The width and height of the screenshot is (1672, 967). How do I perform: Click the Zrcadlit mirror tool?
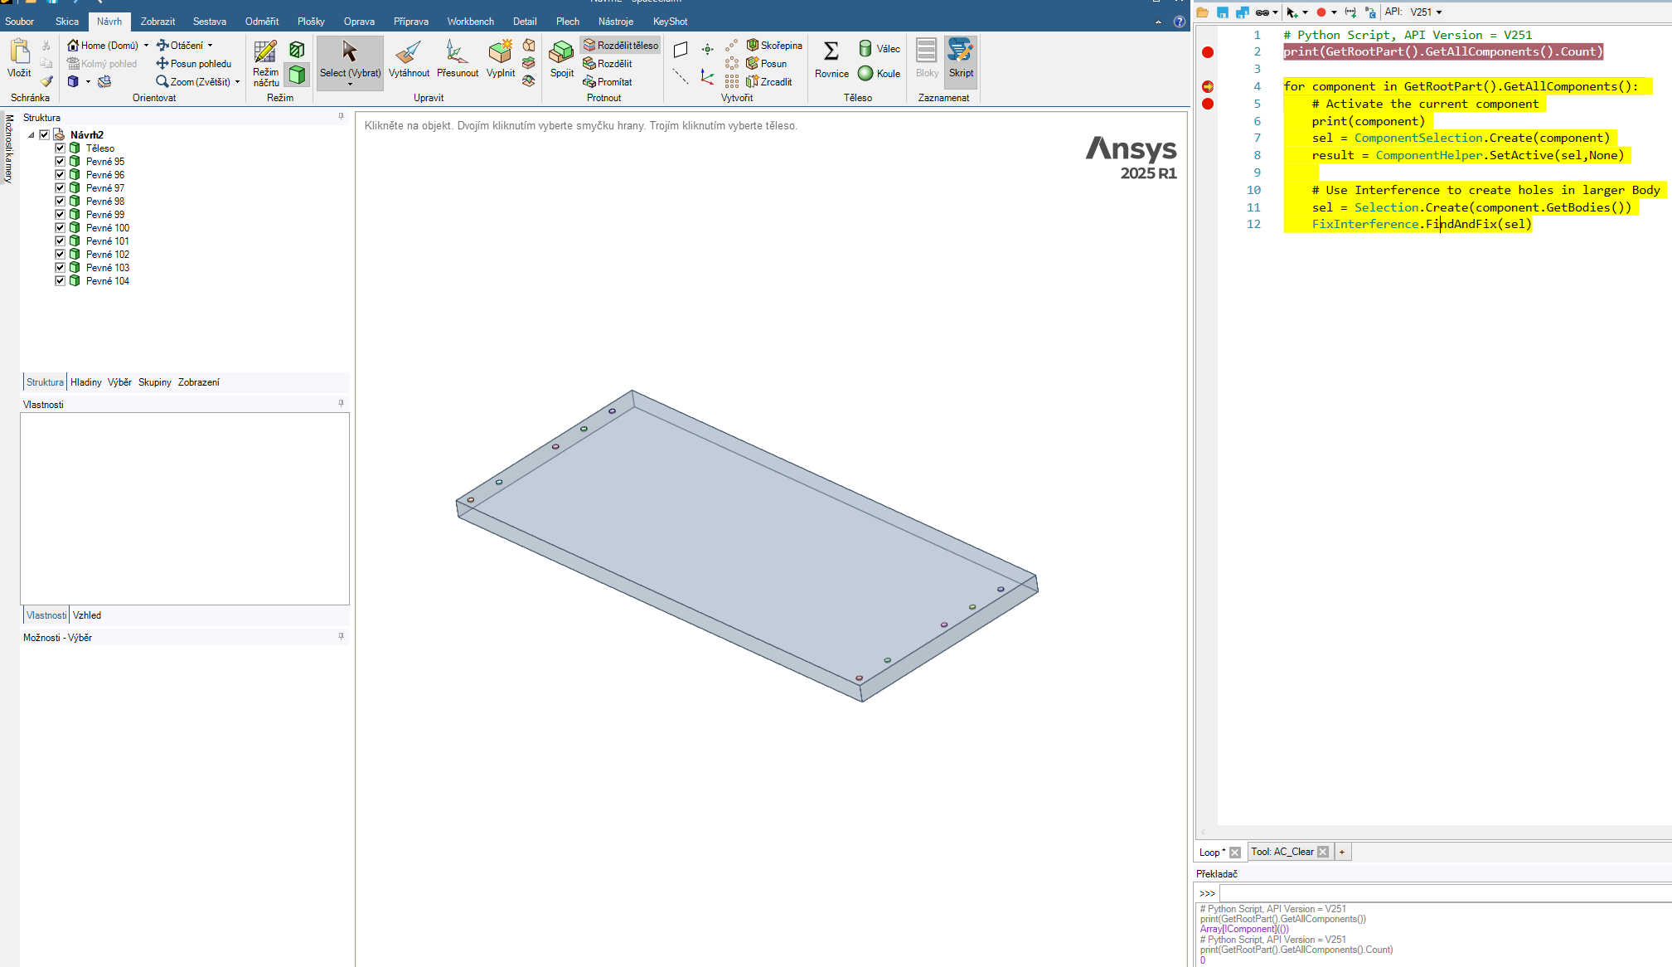click(769, 82)
